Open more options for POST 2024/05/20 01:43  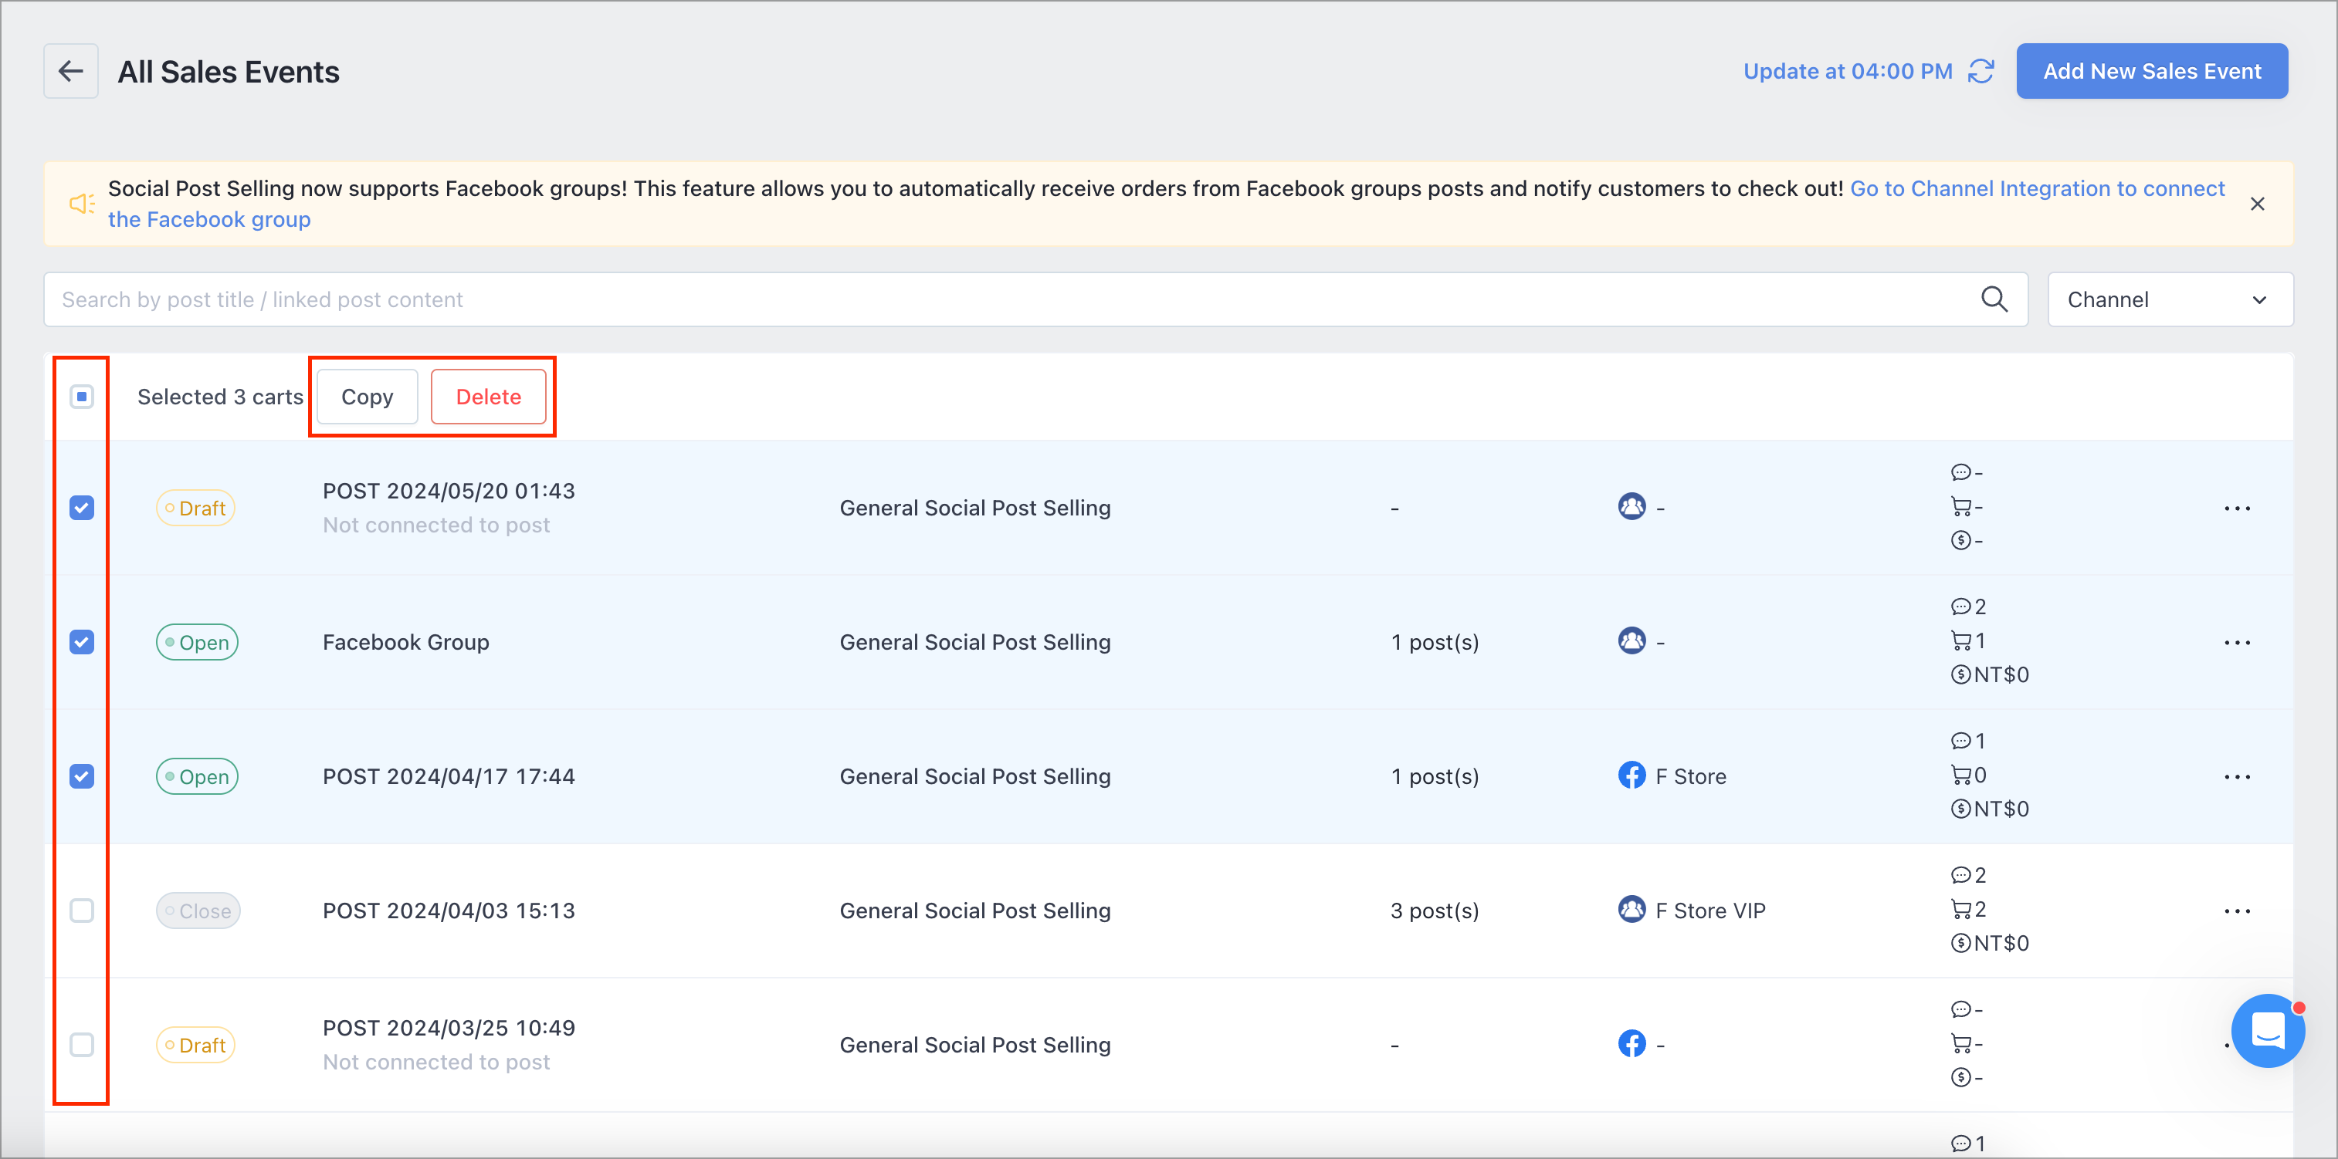[x=2236, y=508]
